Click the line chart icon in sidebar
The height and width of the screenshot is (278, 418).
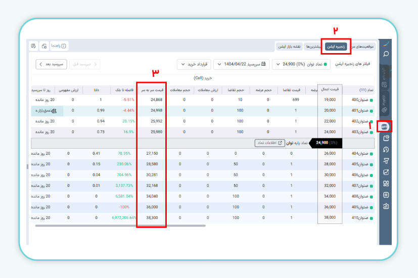[386, 172]
